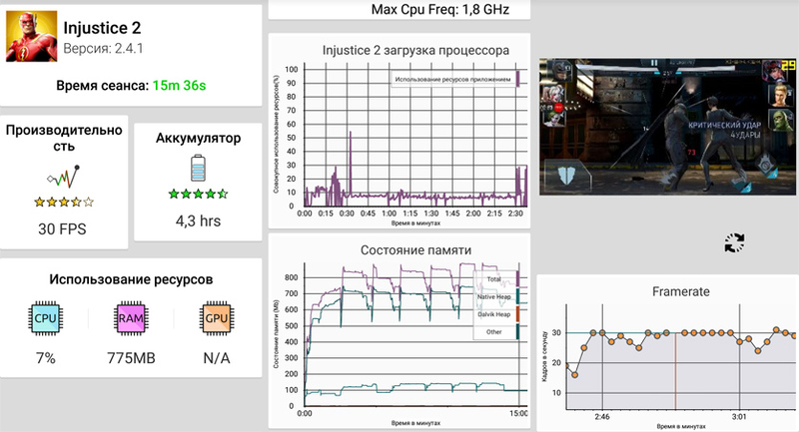Image resolution: width=799 pixels, height=432 pixels.
Task: Click the Версия: 2.4.1 text
Action: pyautogui.click(x=103, y=49)
